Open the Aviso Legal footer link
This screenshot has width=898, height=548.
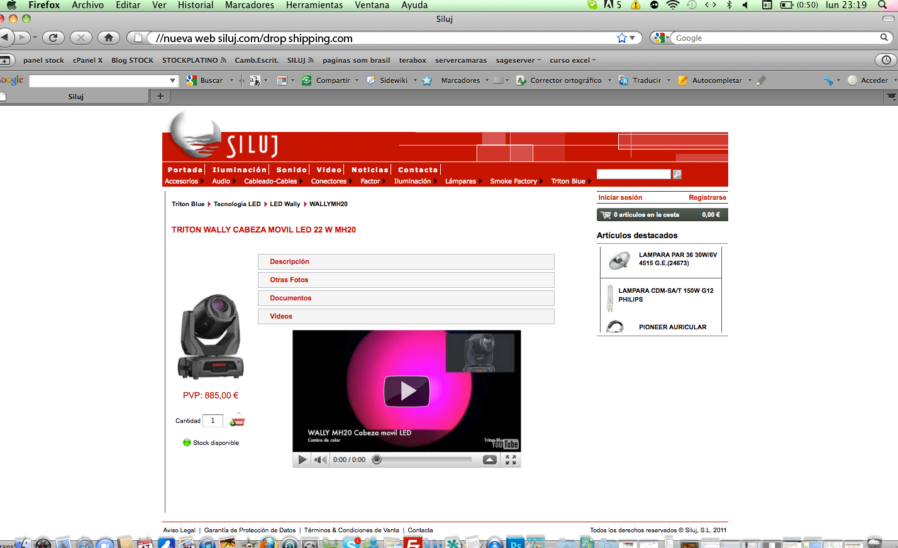(x=179, y=530)
